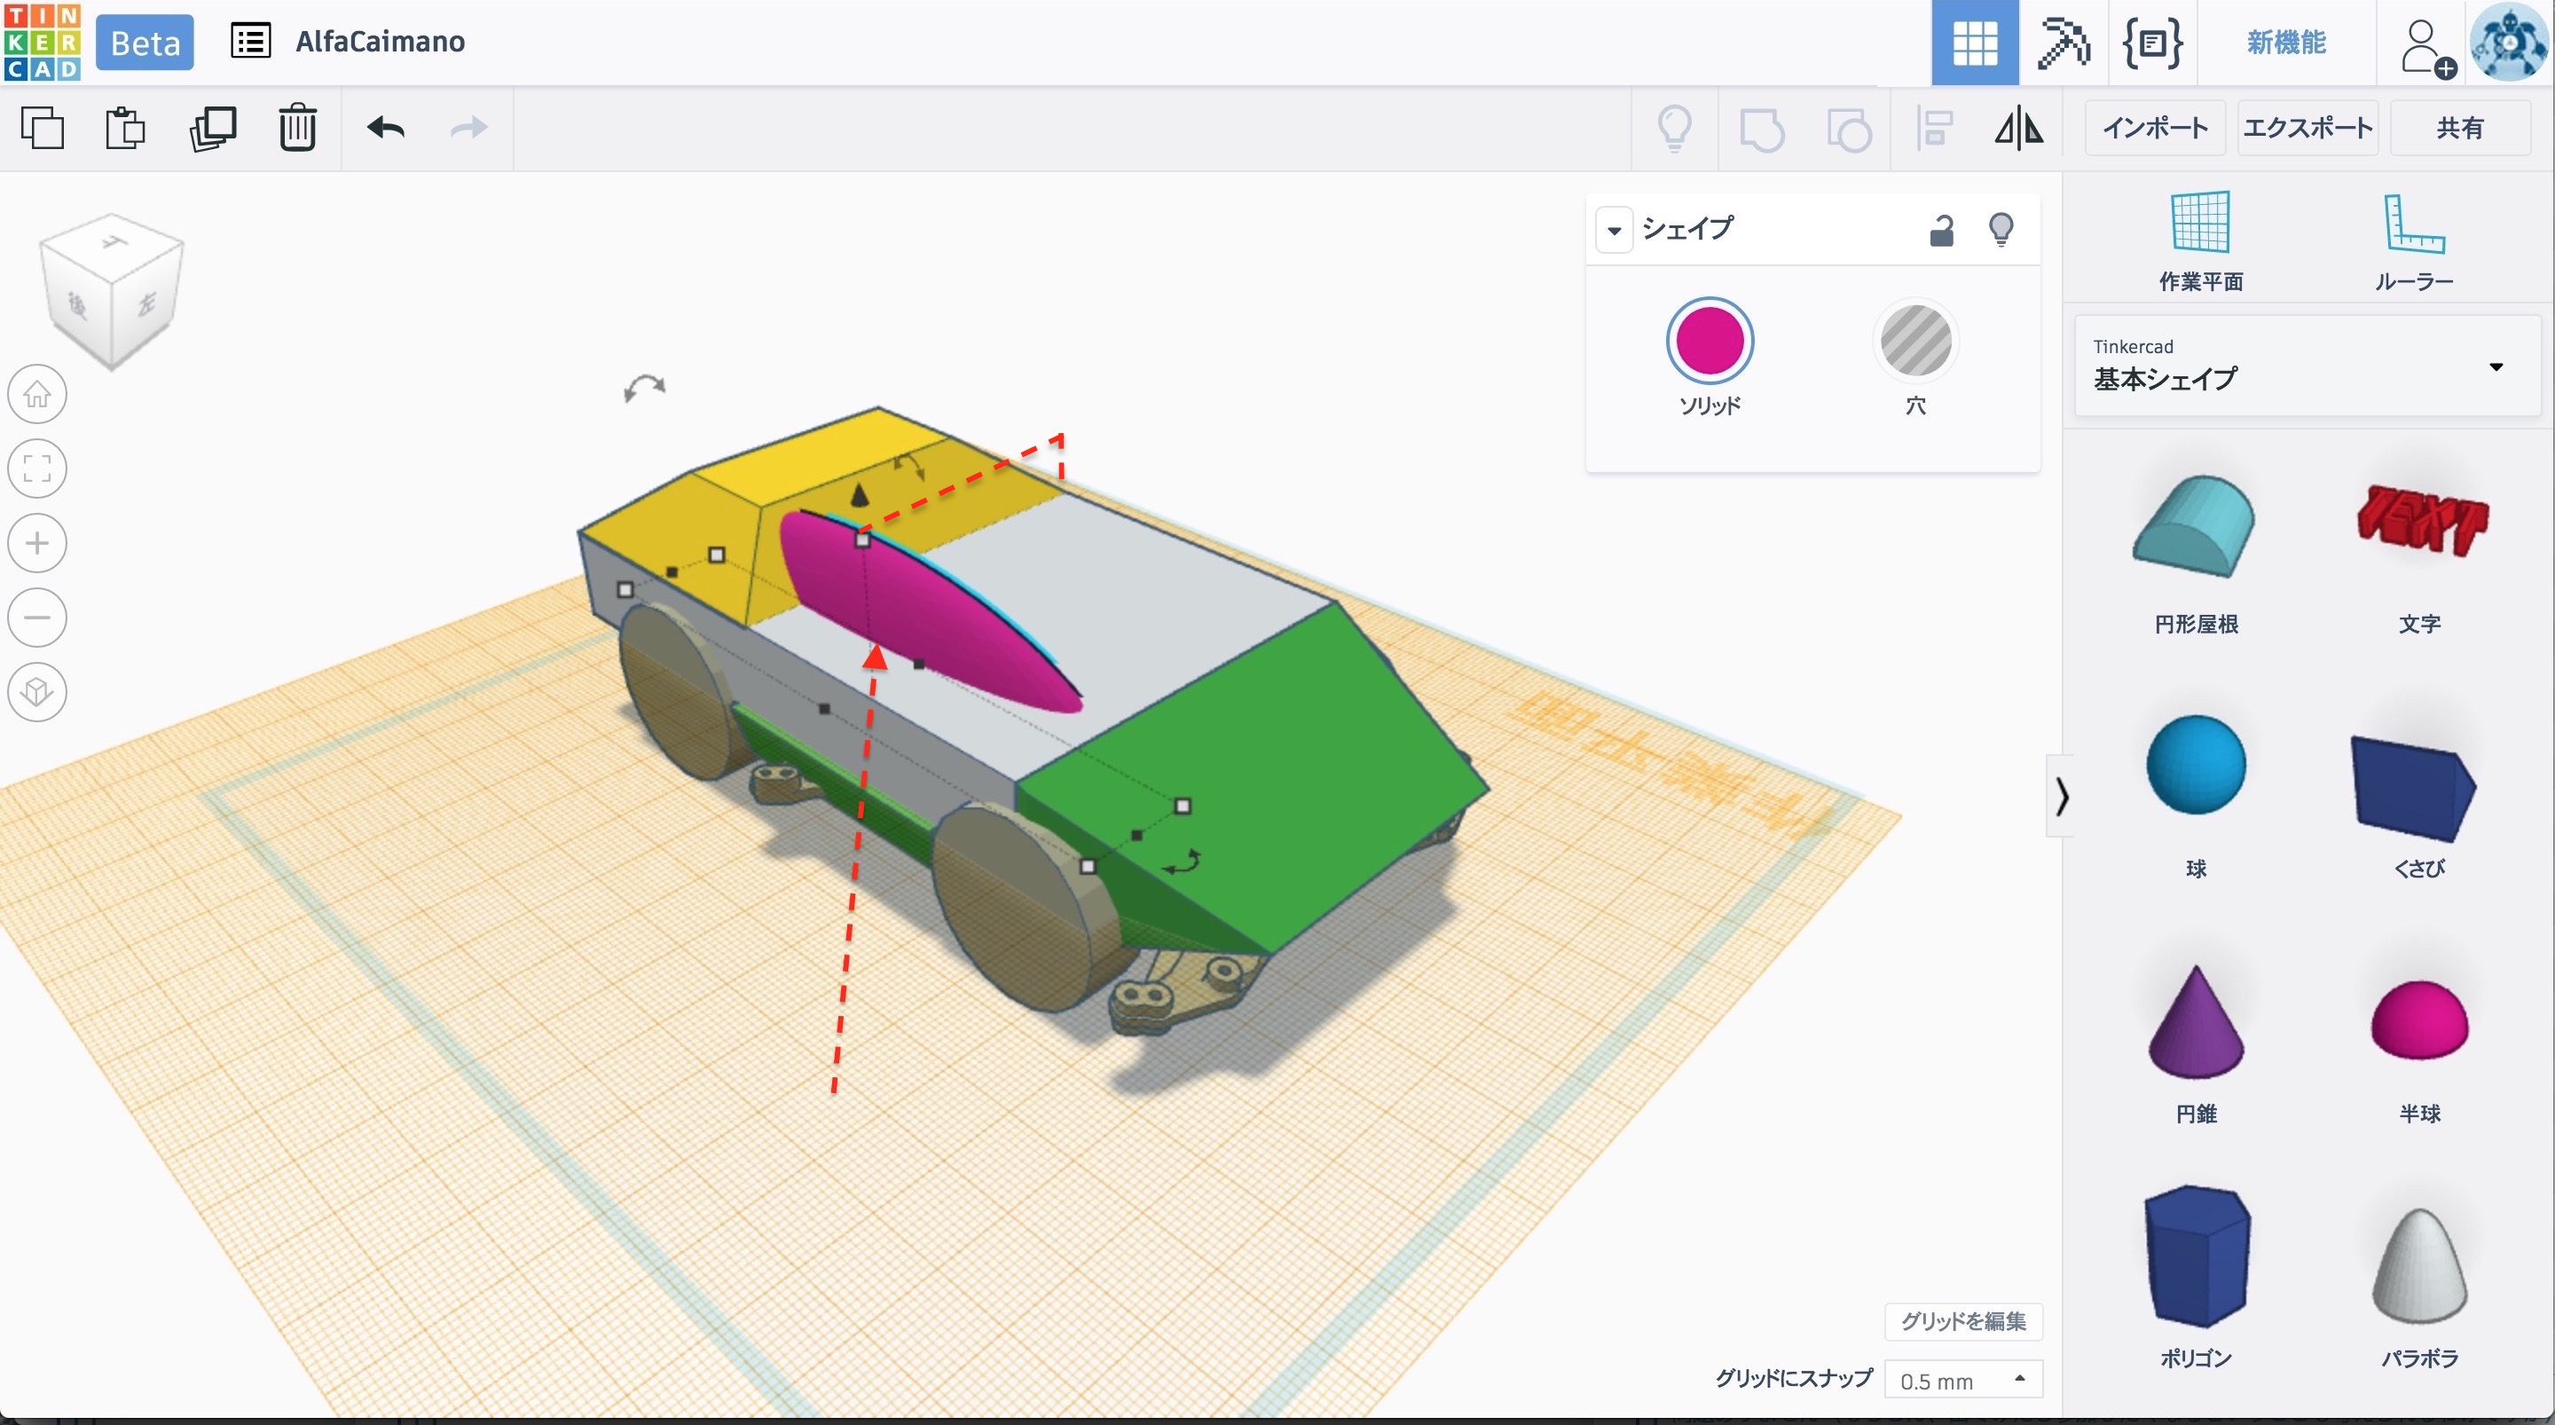The width and height of the screenshot is (2555, 1425).
Task: Click the Duplicate and repeat icon
Action: (212, 128)
